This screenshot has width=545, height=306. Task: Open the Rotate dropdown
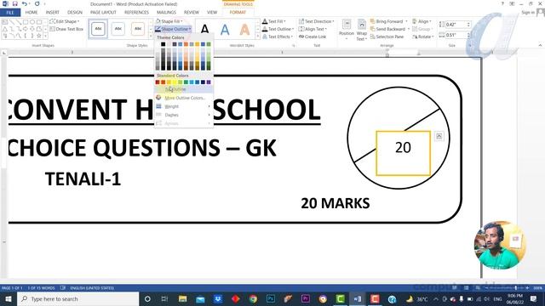click(x=423, y=37)
